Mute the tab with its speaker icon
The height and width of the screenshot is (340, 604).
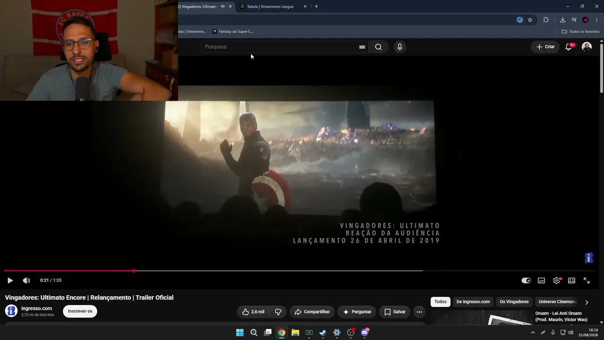pyautogui.click(x=223, y=7)
